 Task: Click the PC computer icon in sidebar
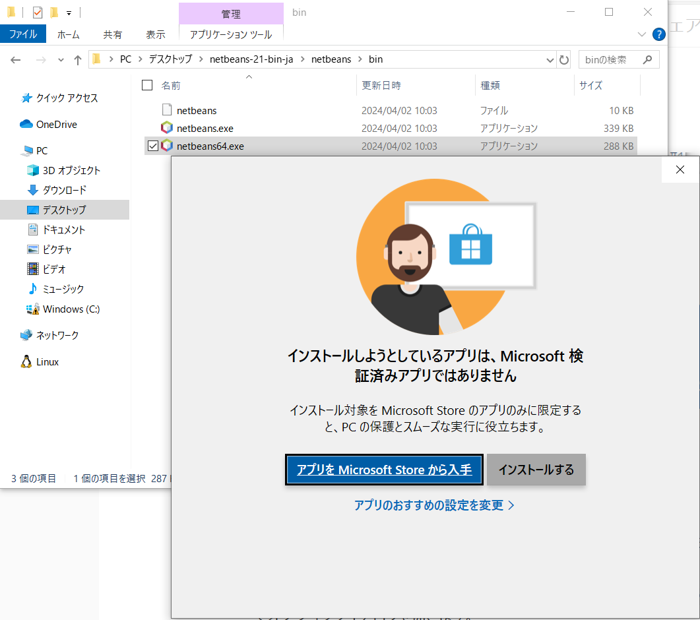click(27, 150)
